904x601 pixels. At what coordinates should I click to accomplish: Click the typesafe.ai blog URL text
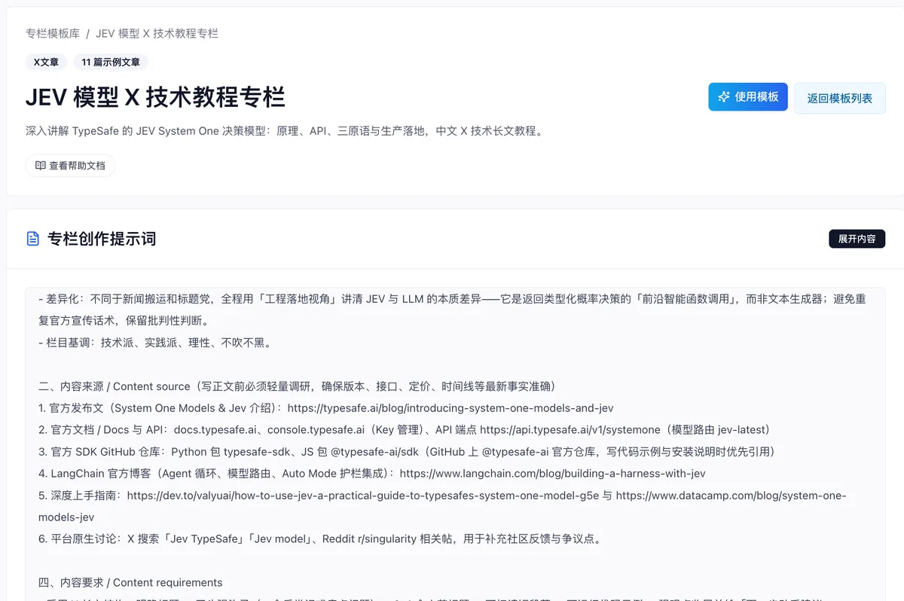click(x=450, y=408)
